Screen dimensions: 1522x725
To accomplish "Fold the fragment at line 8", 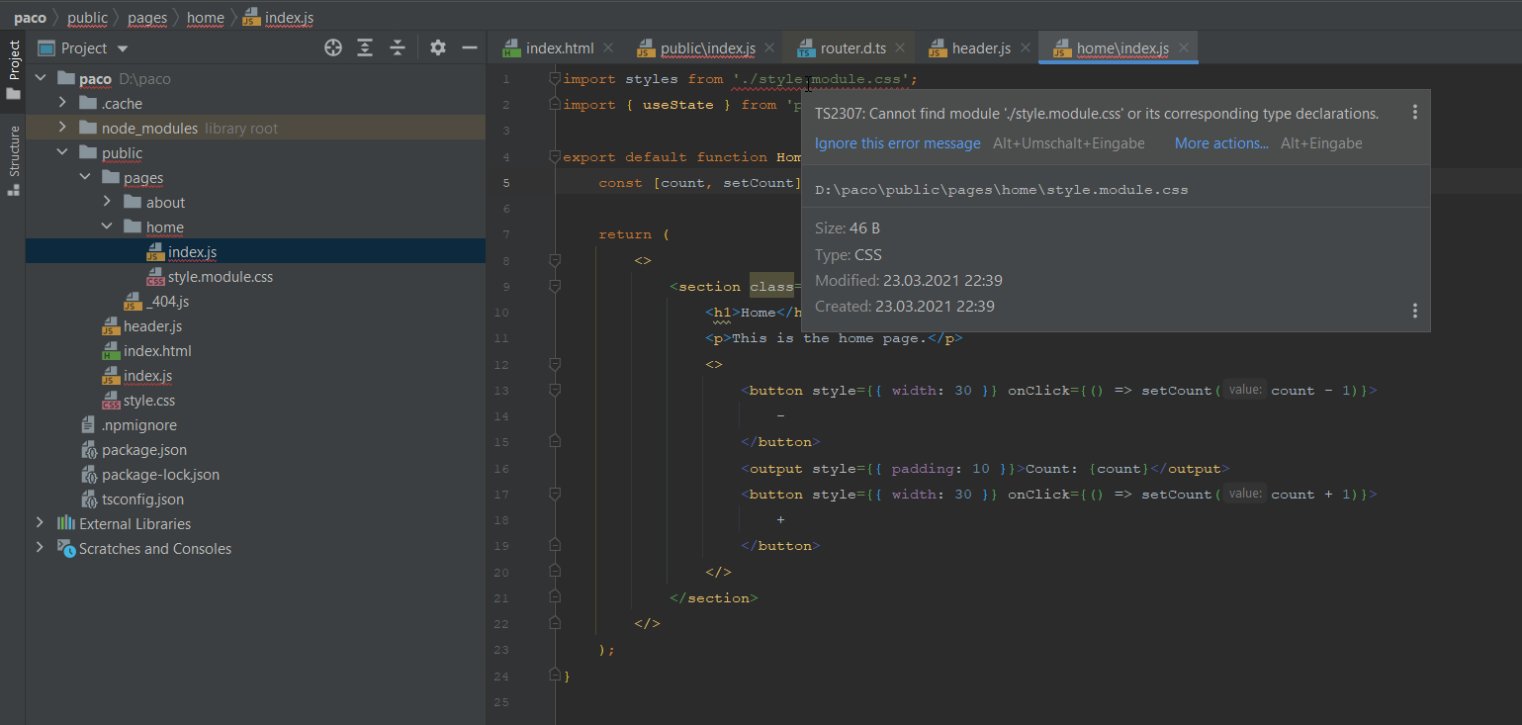I will (555, 260).
